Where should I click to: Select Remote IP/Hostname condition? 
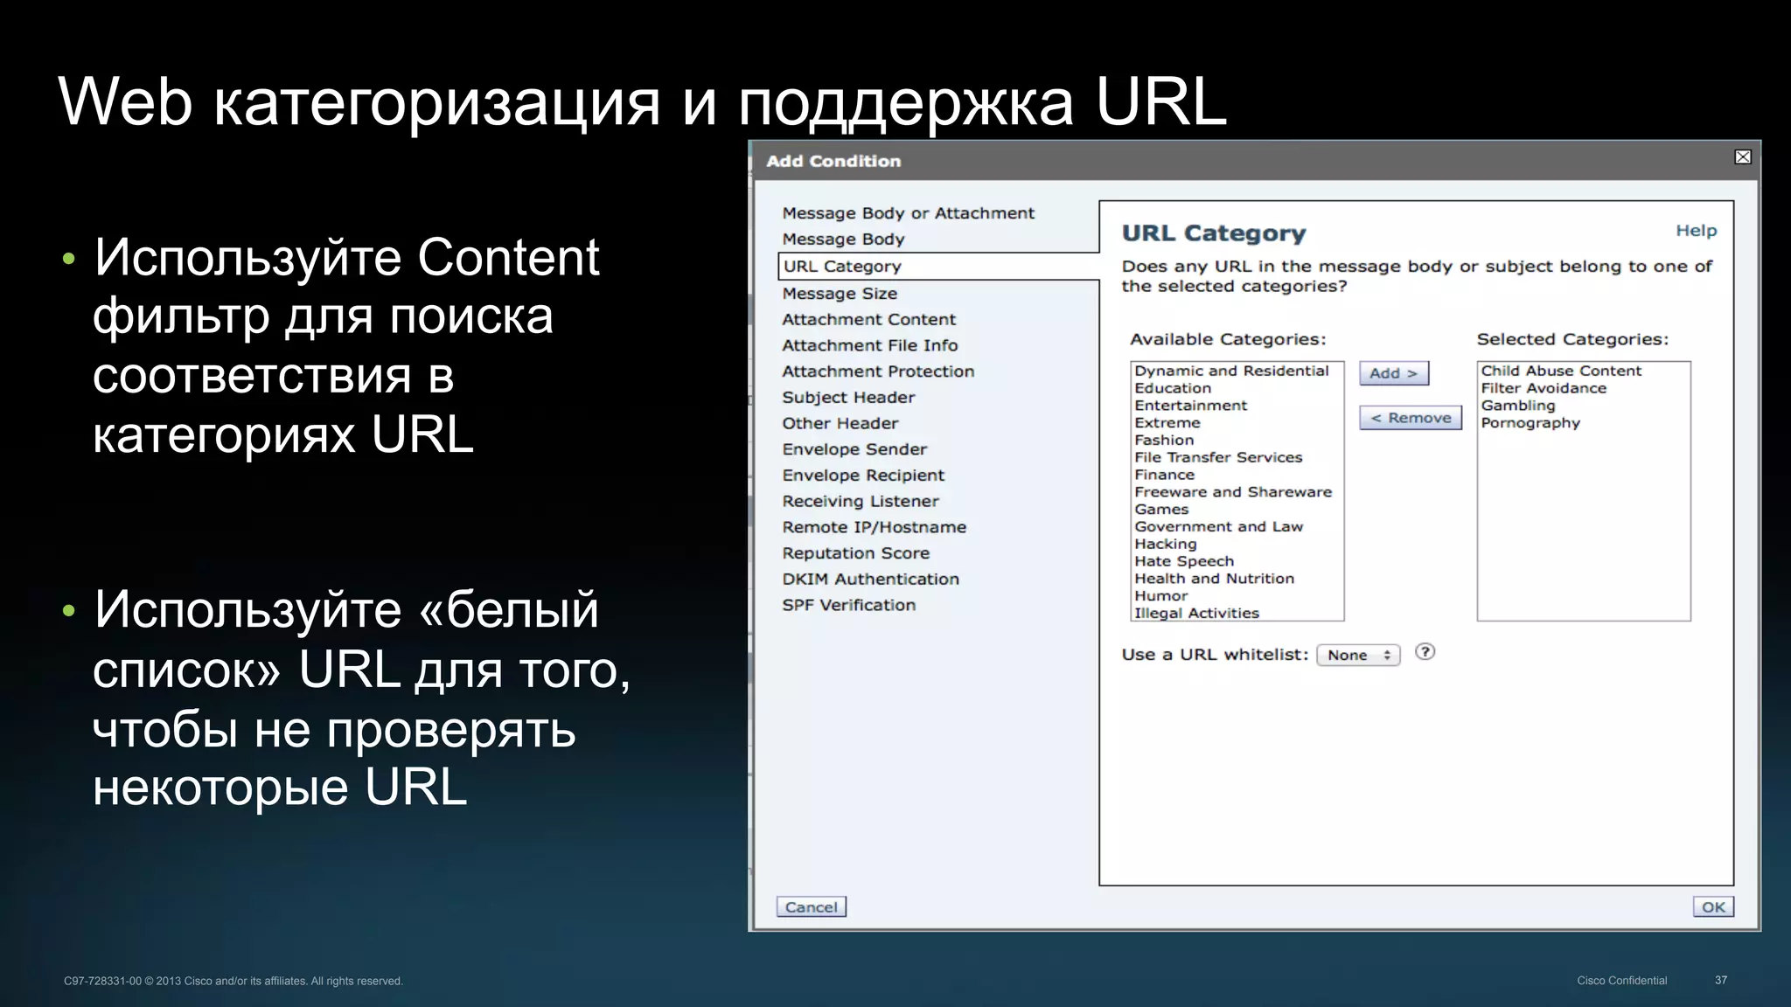pyautogui.click(x=874, y=527)
